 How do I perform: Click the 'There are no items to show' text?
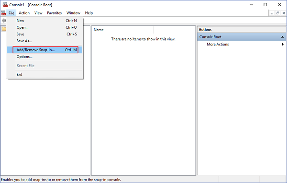coord(143,39)
